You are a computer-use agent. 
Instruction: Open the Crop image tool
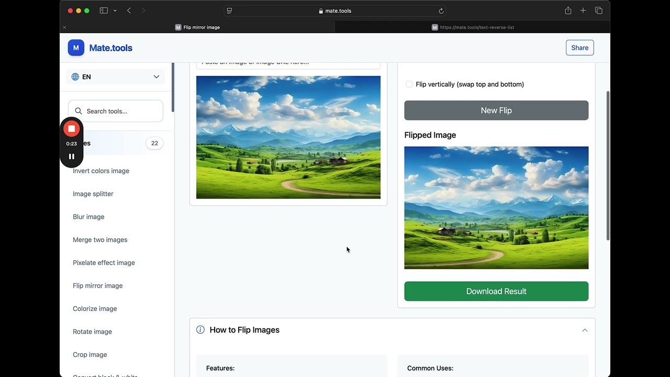(90, 355)
